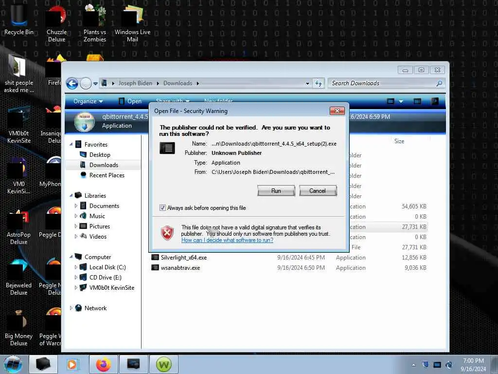Click the 9,036 KB size cell
498x374 pixels.
pyautogui.click(x=415, y=268)
